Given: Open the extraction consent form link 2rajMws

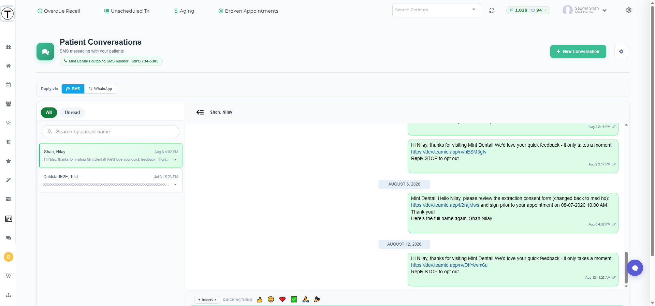Looking at the screenshot, I should (x=445, y=205).
